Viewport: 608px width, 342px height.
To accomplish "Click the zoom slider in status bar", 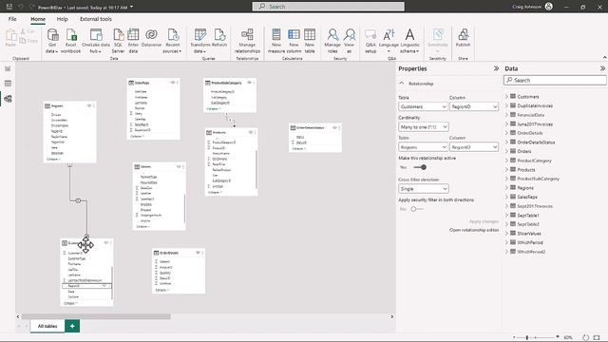I will [x=536, y=337].
